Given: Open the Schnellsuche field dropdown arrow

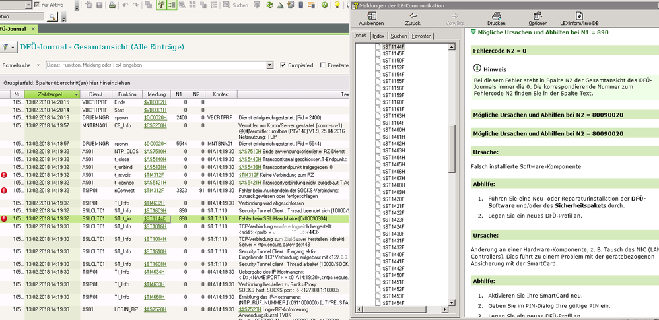Looking at the screenshot, I should coord(269,65).
